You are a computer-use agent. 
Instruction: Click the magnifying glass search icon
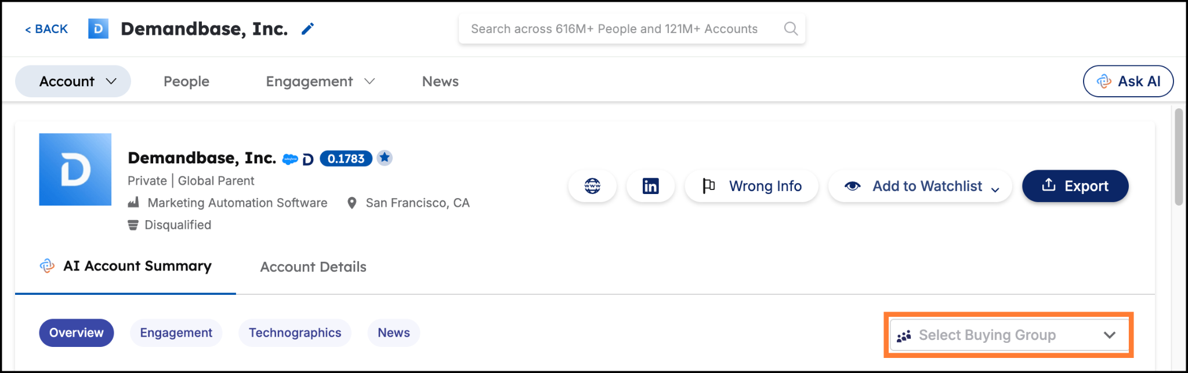coord(791,28)
